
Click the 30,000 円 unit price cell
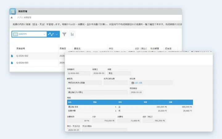[x=155, y=111]
